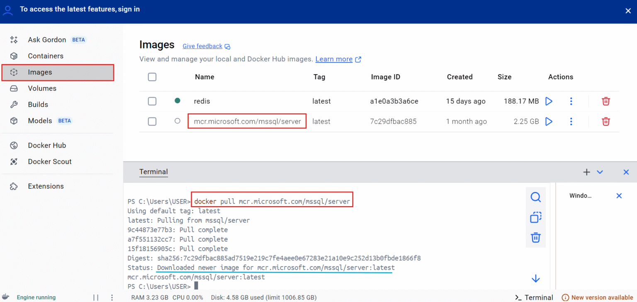The image size is (637, 302).
Task: Open Docker Scout from the sidebar
Action: click(50, 161)
